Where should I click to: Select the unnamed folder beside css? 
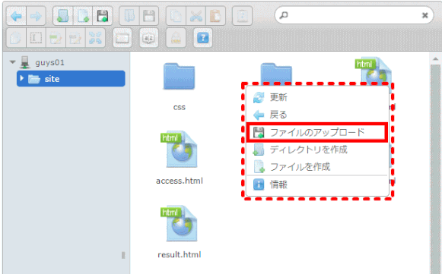pyautogui.click(x=276, y=74)
